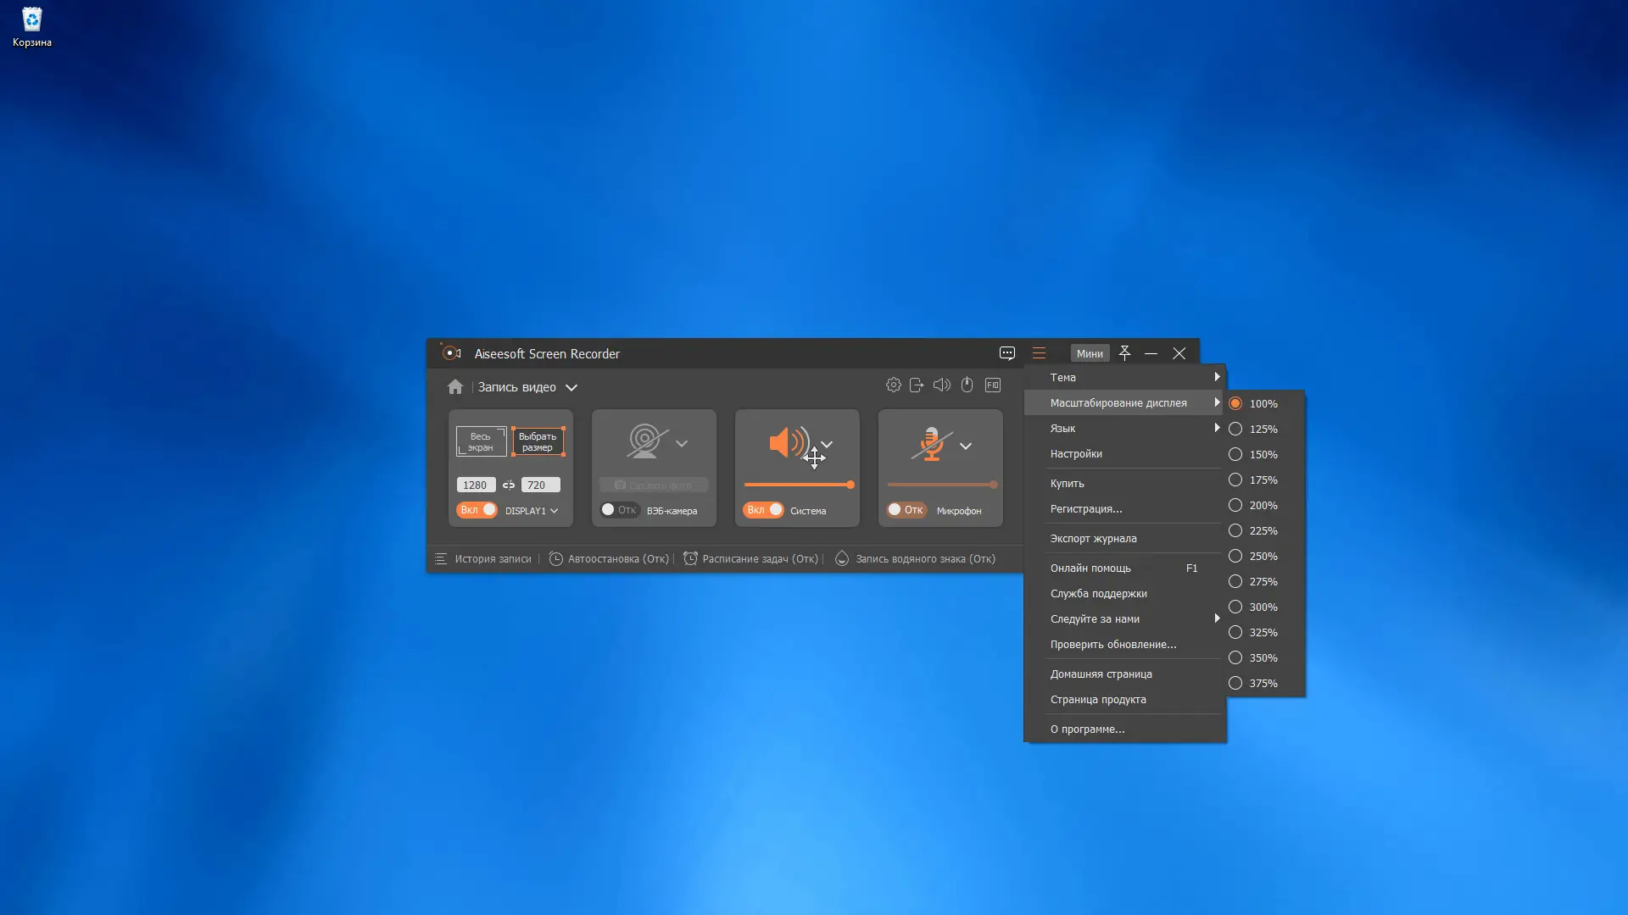
Task: Click the sound settings speaker icon in toolbar
Action: point(941,385)
